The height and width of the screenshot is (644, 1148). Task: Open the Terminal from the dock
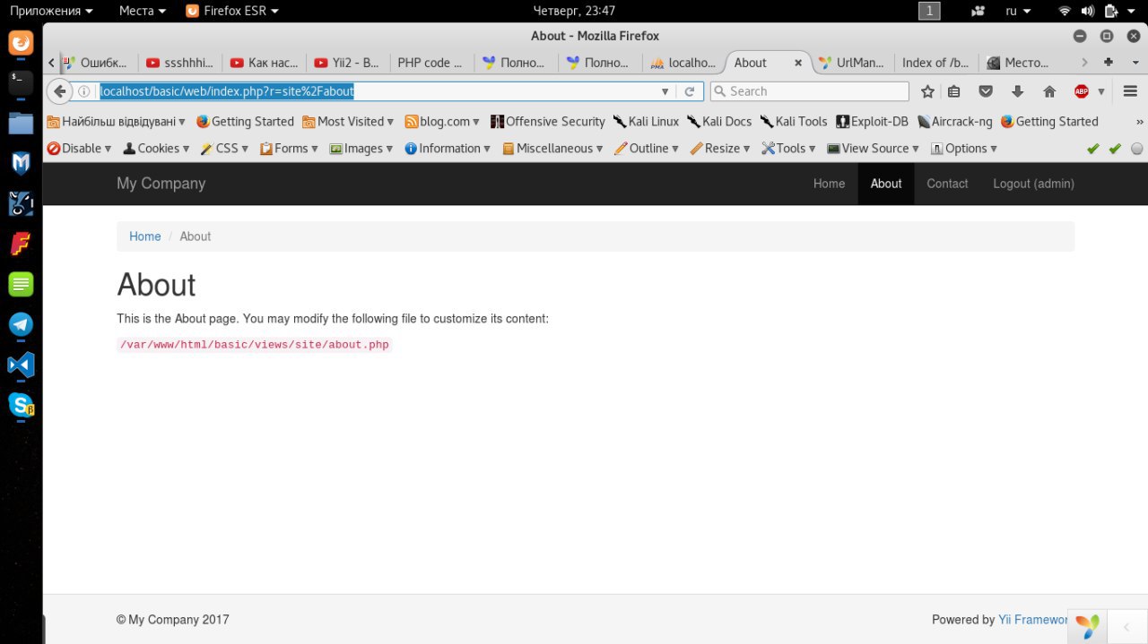click(x=21, y=83)
